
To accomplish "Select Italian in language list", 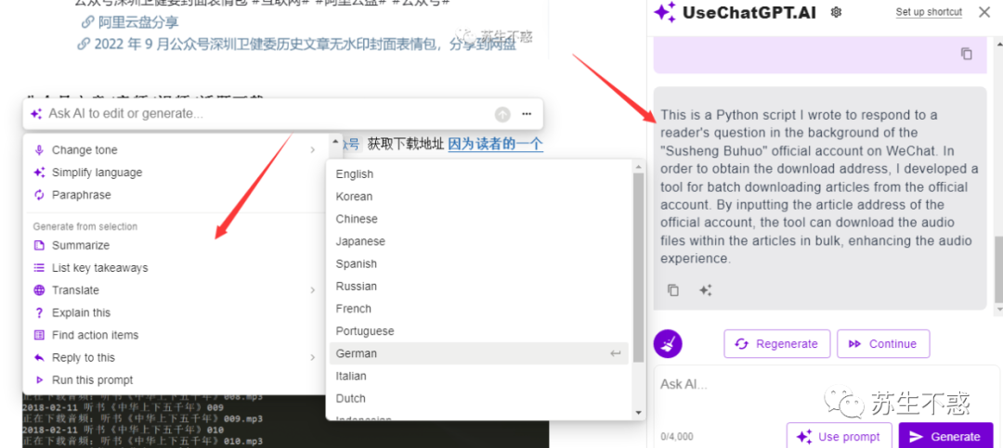I will (x=478, y=376).
